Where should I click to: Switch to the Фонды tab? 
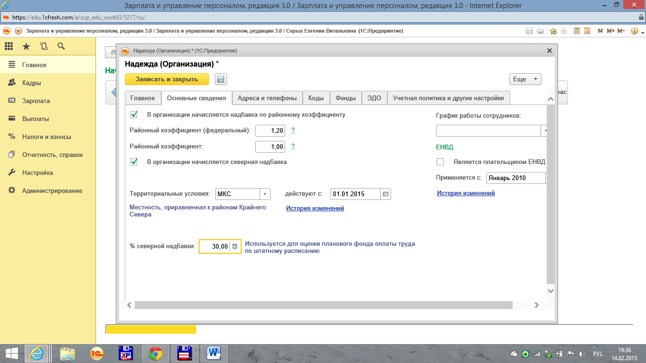346,98
